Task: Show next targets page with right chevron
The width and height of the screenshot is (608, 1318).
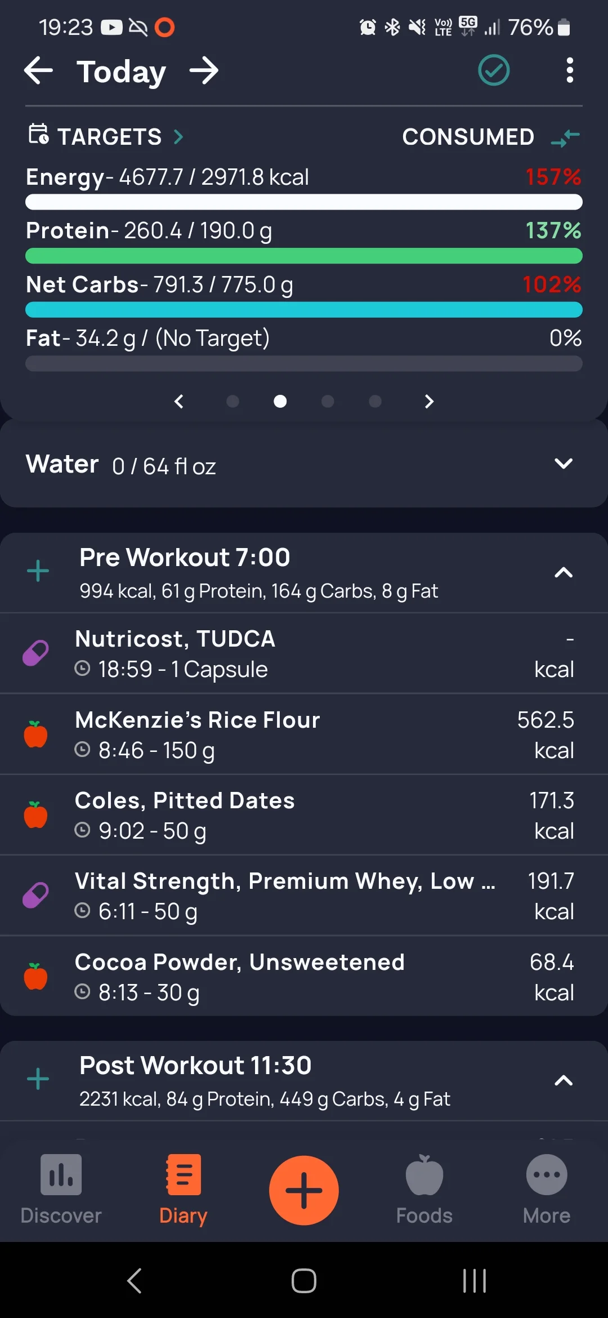Action: click(x=429, y=401)
